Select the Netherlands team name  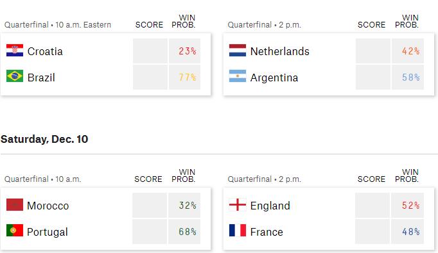click(279, 51)
